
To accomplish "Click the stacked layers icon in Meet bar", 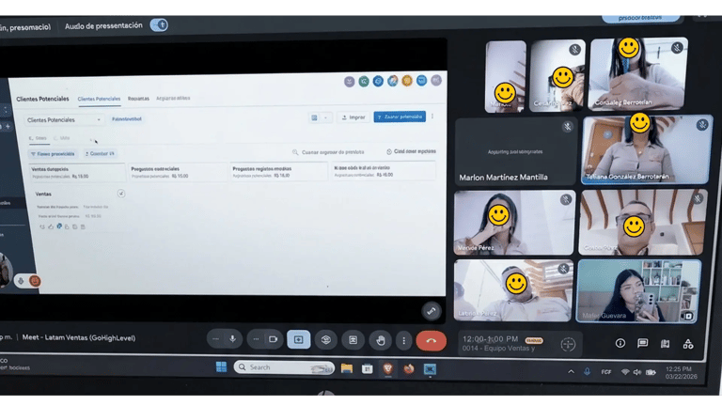I will pos(325,340).
